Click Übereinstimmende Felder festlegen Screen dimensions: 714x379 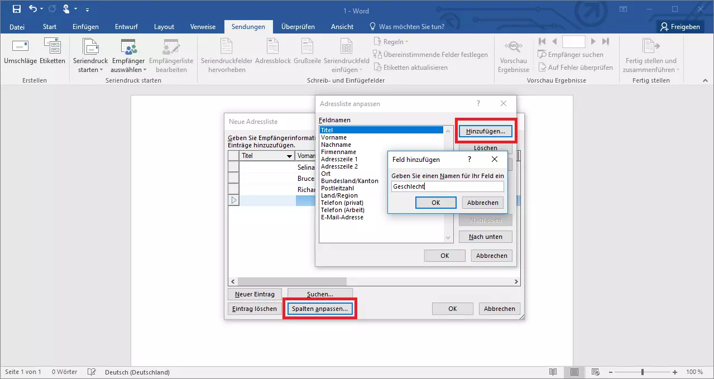430,55
